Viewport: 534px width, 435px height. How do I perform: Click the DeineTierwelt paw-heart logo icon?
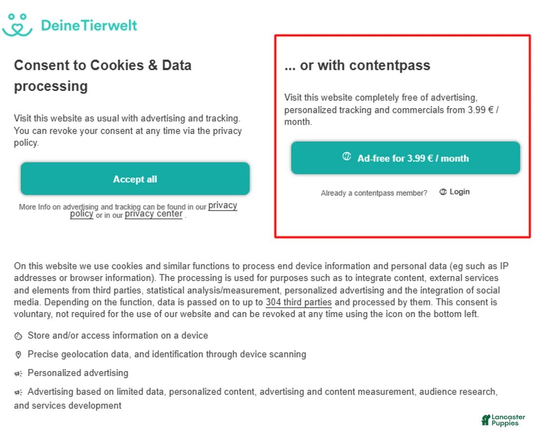[17, 25]
